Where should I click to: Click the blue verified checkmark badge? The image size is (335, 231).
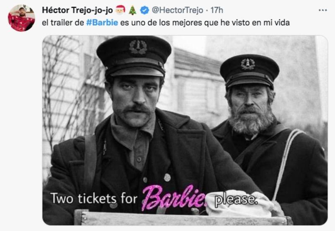(144, 10)
